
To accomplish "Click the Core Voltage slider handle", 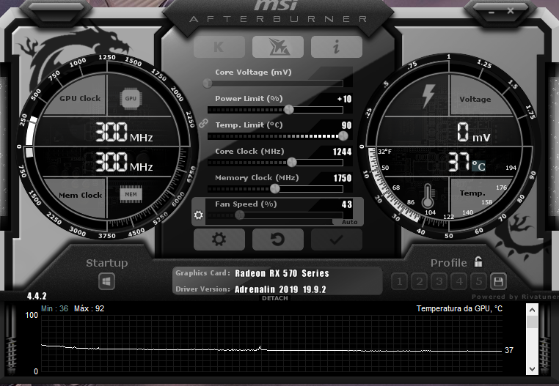I will coord(208,83).
